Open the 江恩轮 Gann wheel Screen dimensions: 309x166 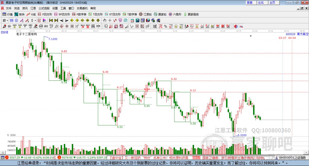(x=145, y=14)
